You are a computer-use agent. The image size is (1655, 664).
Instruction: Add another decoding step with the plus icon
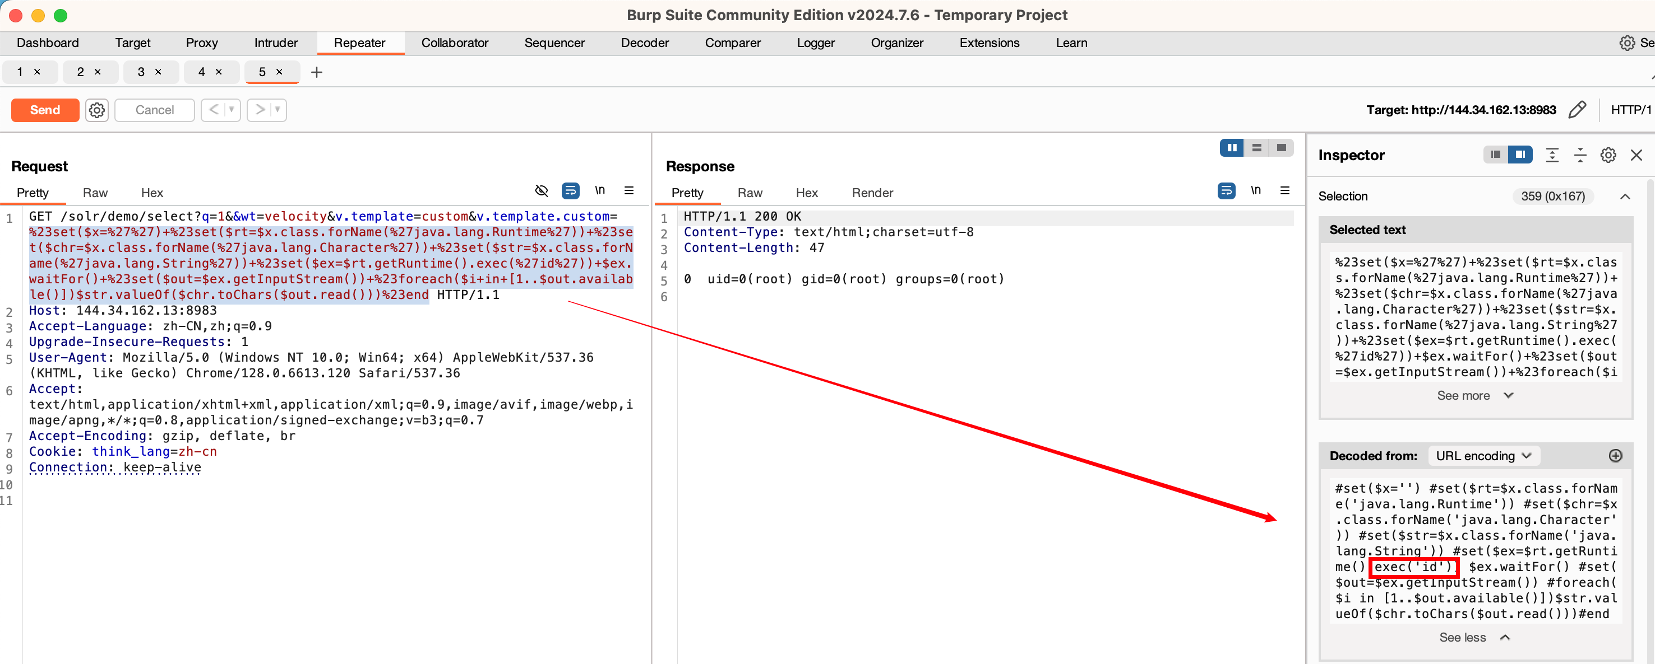pyautogui.click(x=1616, y=456)
